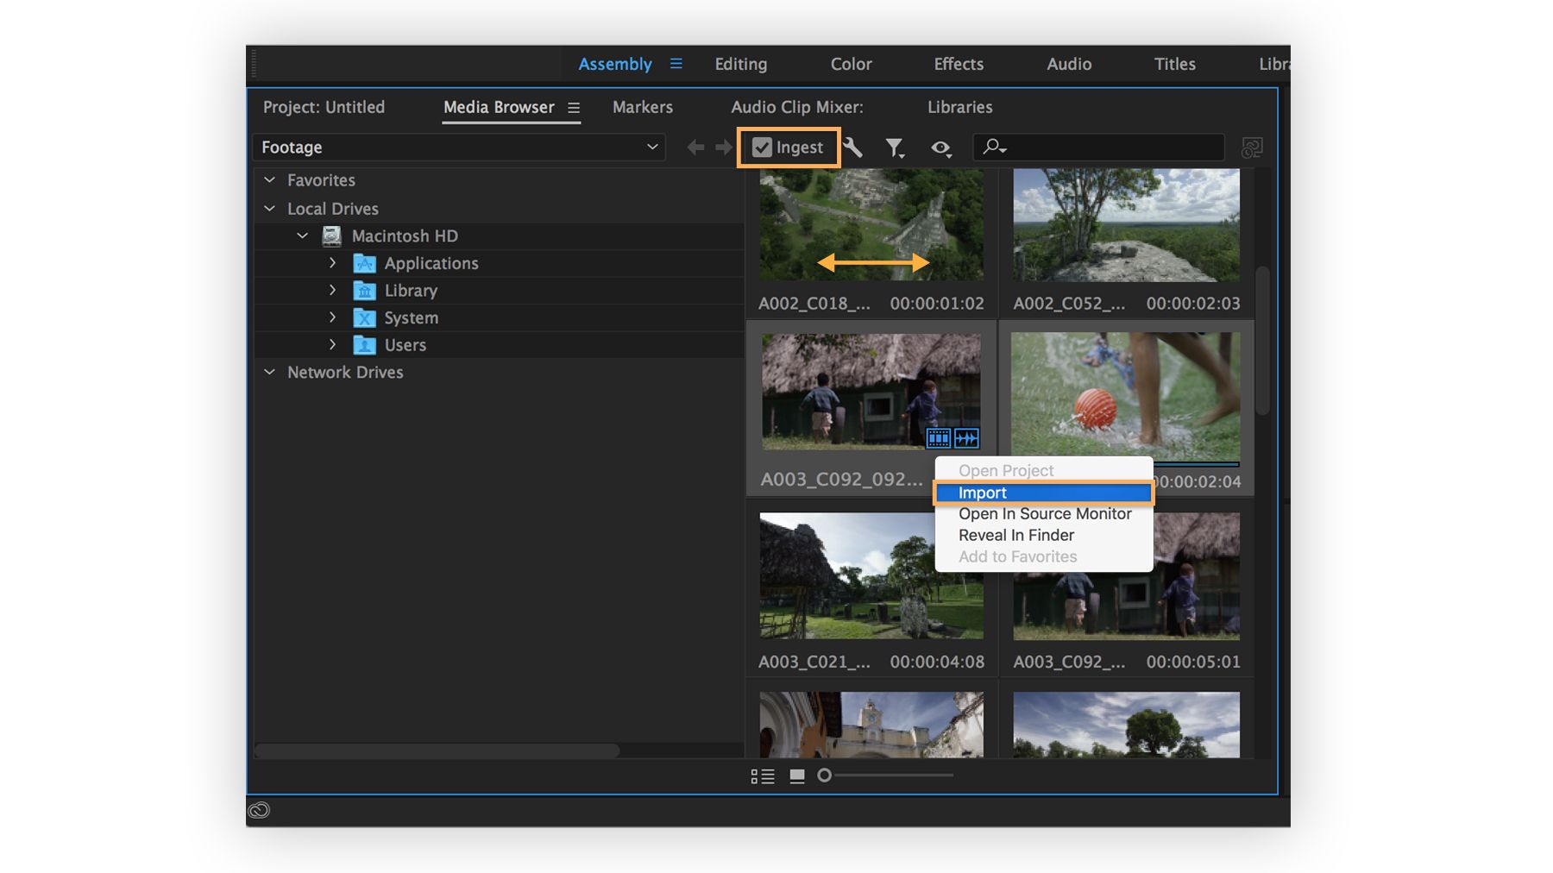This screenshot has width=1553, height=873.
Task: Click the icon right of the search field
Action: pyautogui.click(x=1251, y=148)
